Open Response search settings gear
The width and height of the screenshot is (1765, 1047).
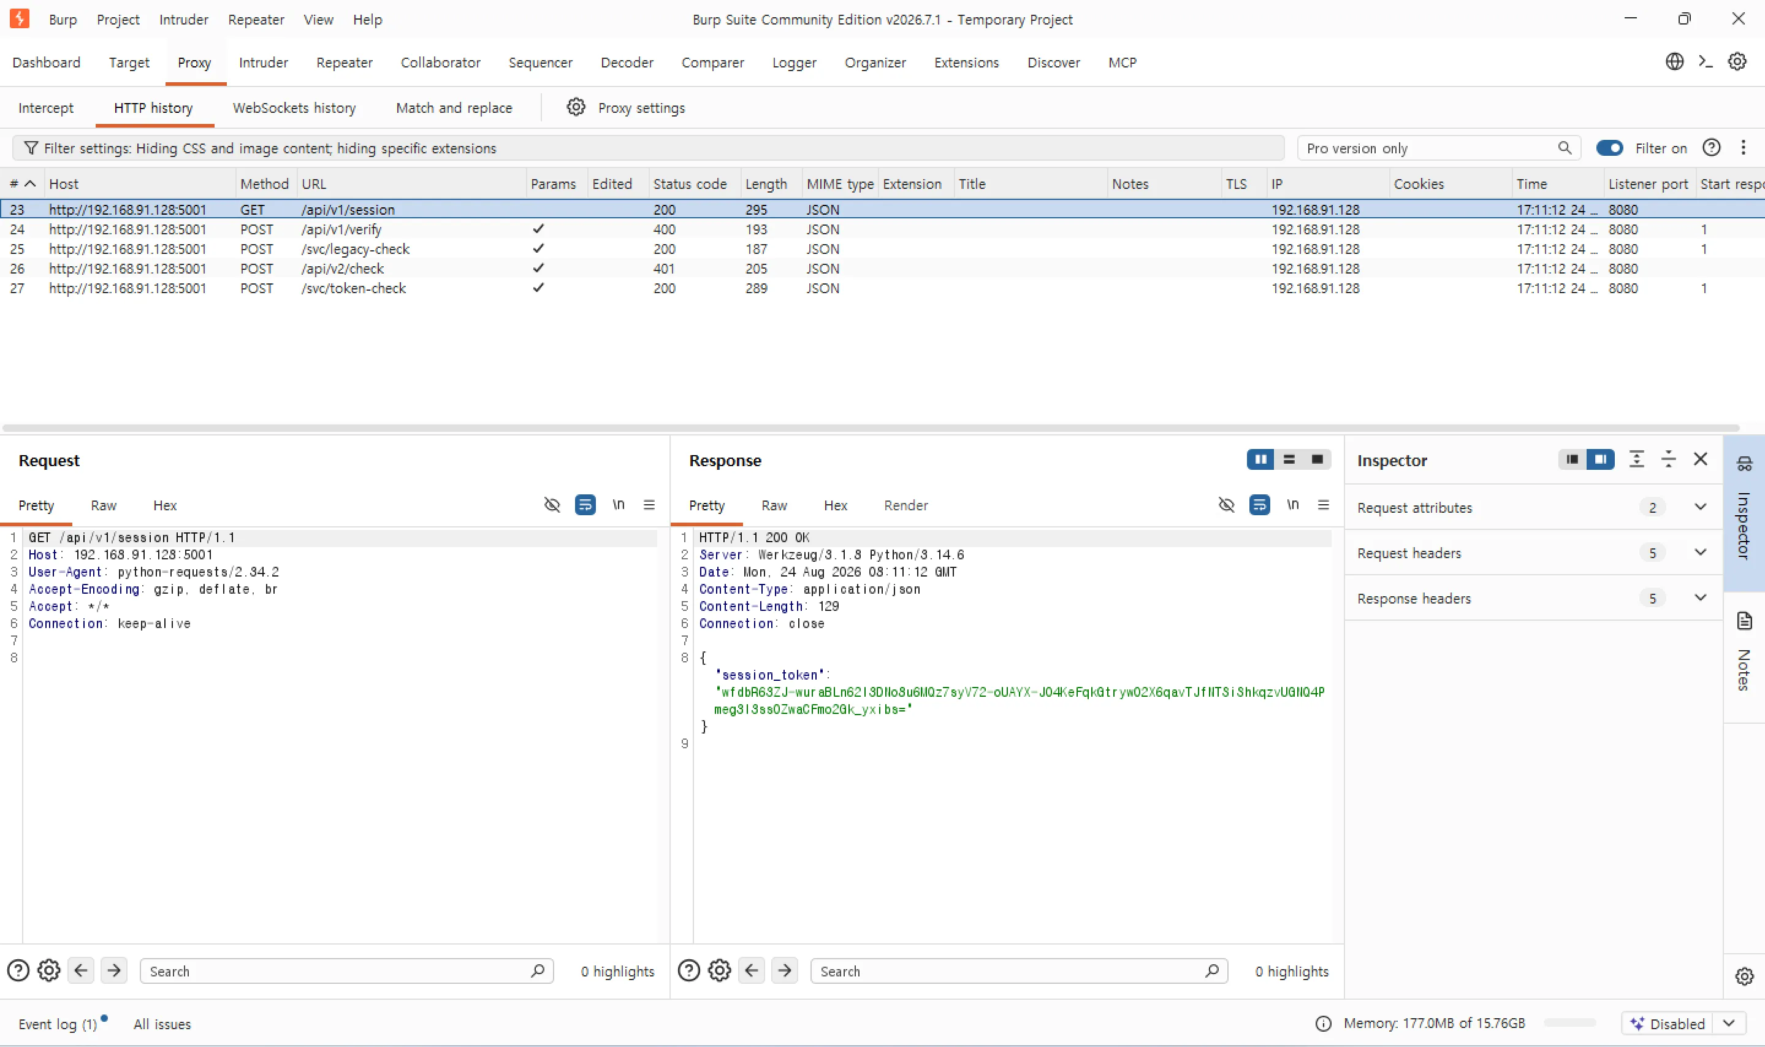[x=719, y=971]
